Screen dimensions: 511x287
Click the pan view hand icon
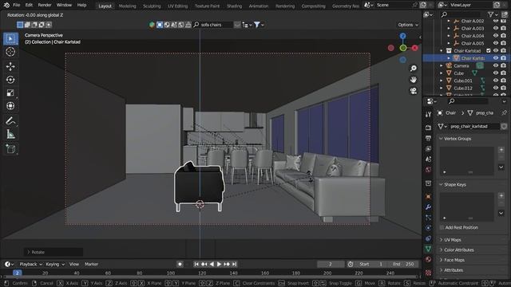(414, 80)
